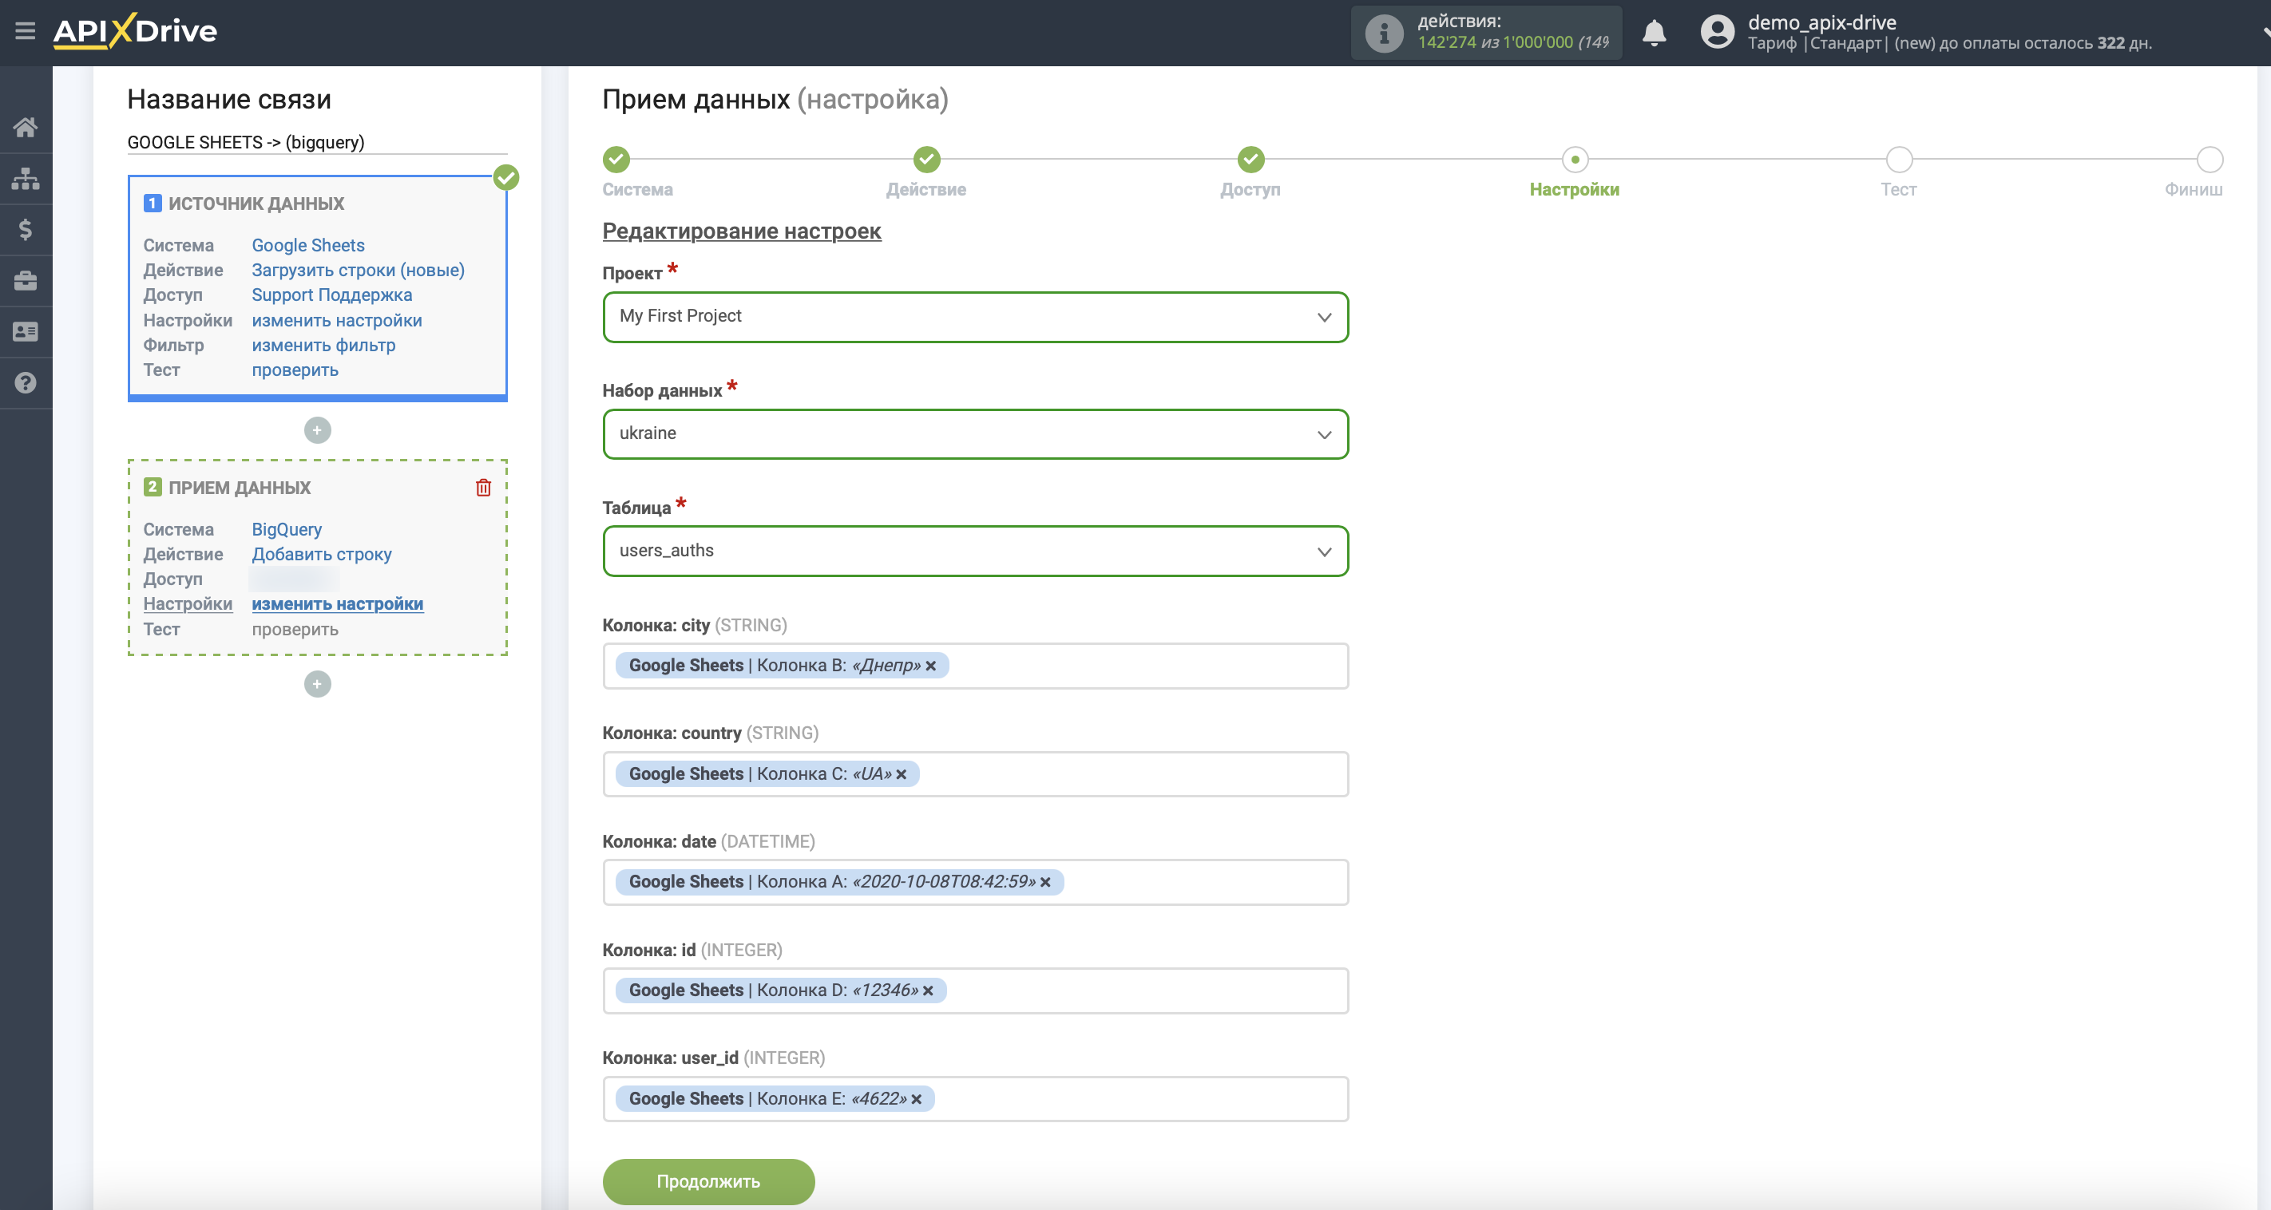Click inside the user_id column field
Screen dimensions: 2271x1210
pyautogui.click(x=975, y=1099)
